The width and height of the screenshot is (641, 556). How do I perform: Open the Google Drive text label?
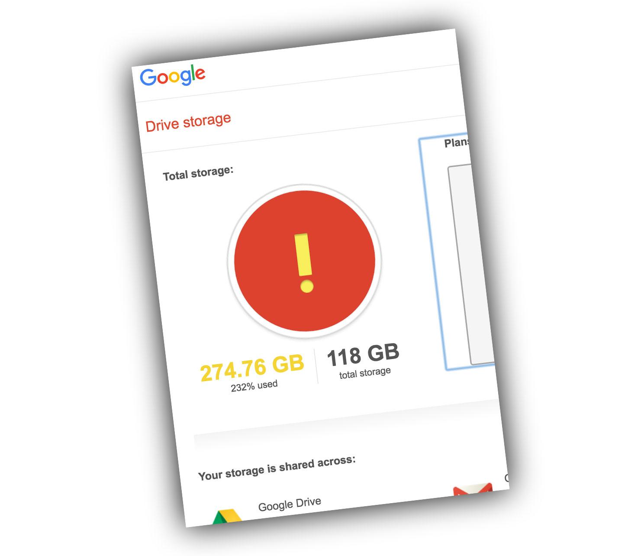[290, 504]
